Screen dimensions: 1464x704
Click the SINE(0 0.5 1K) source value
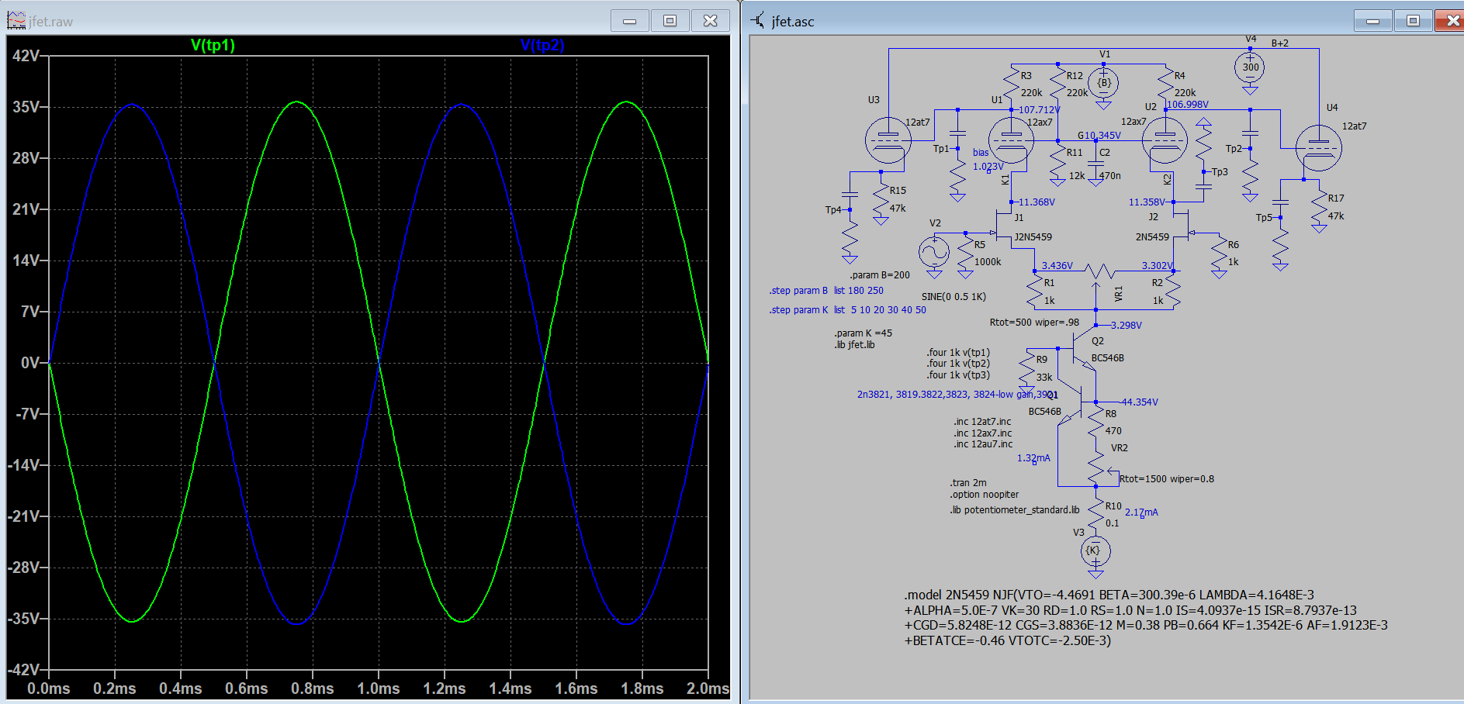954,297
